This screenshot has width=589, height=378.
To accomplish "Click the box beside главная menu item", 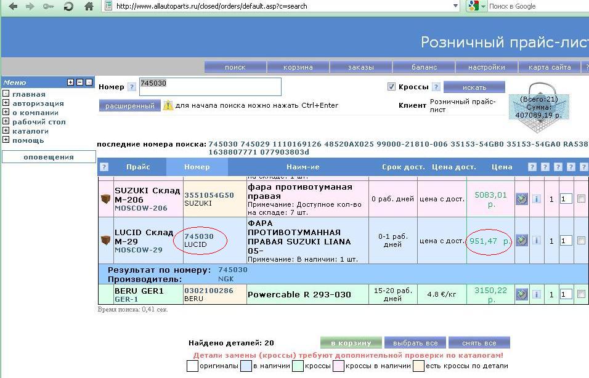I will (6, 94).
